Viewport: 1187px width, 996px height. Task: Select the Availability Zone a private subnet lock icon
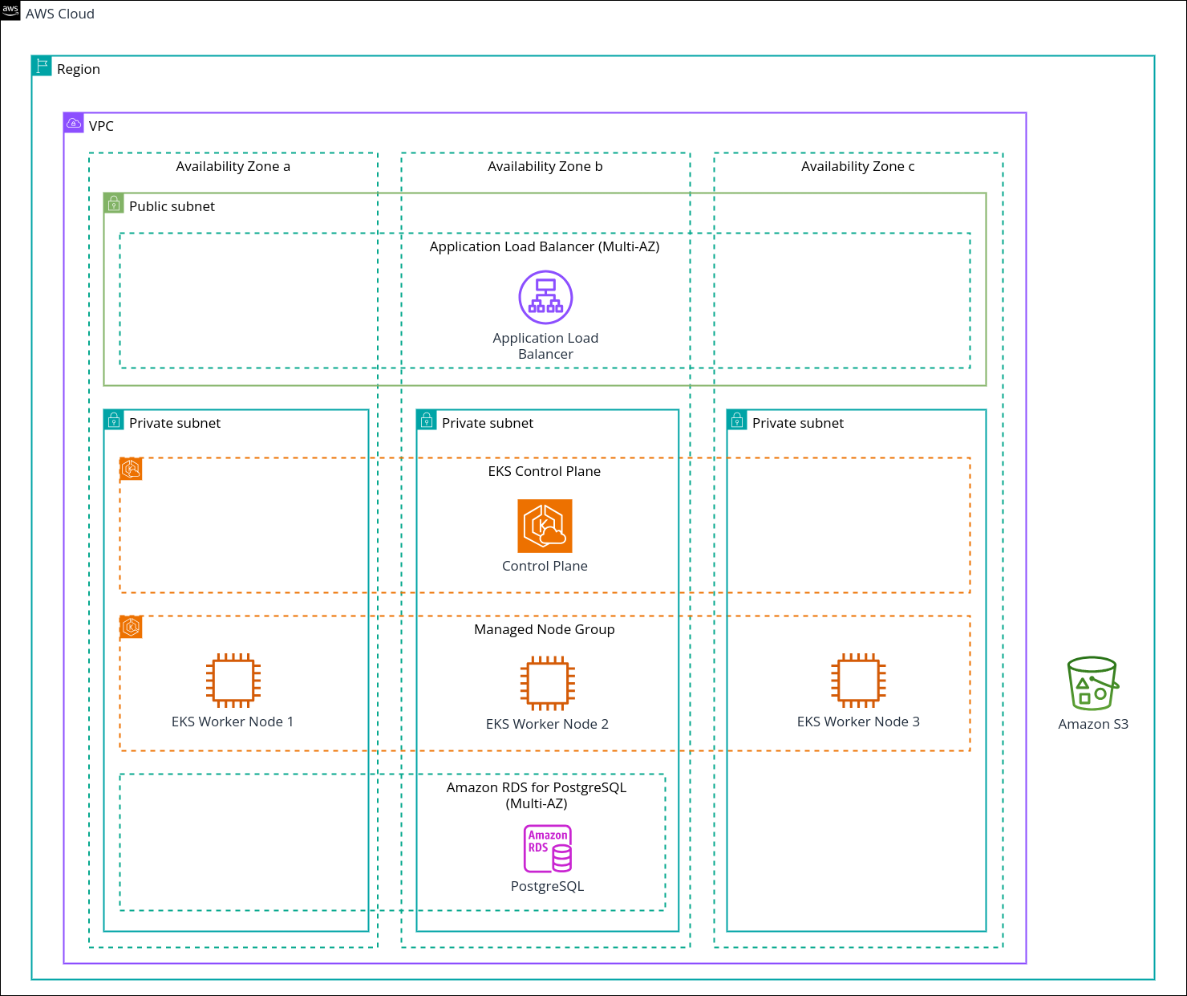[x=114, y=420]
